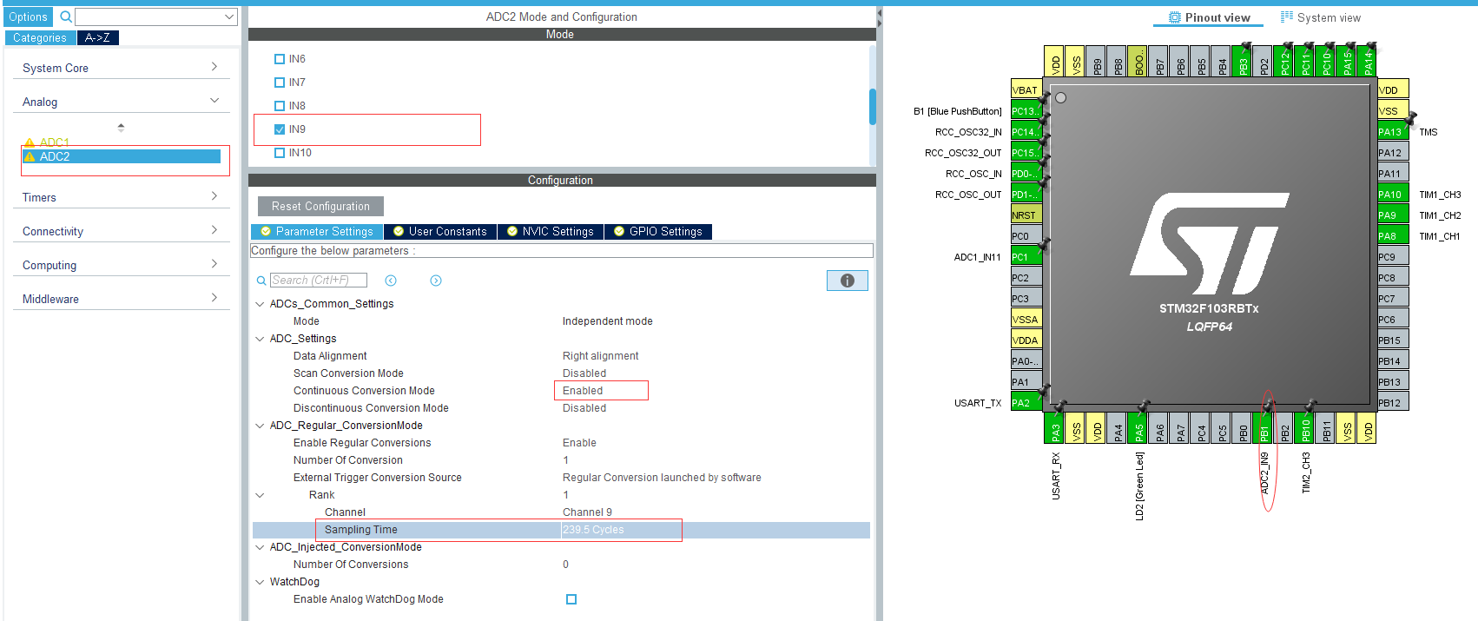The height and width of the screenshot is (621, 1478).
Task: Switch to Pinout view tab
Action: click(x=1209, y=17)
